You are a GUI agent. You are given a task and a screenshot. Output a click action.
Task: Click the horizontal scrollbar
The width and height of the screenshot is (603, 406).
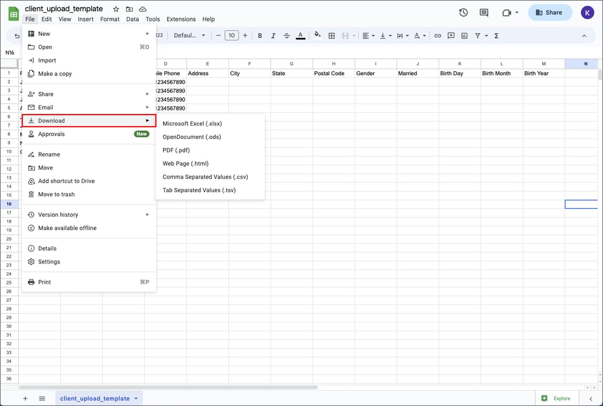[168, 387]
